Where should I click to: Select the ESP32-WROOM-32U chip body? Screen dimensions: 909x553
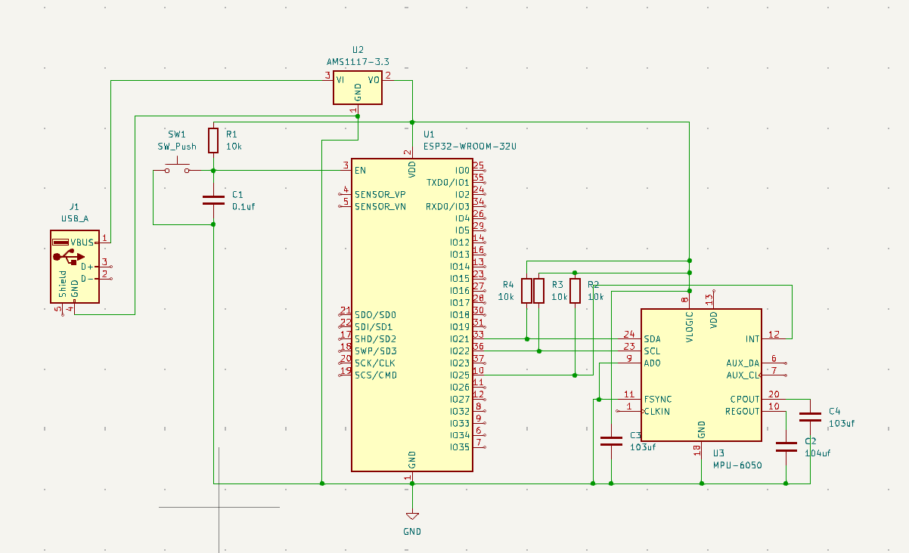[x=412, y=314]
